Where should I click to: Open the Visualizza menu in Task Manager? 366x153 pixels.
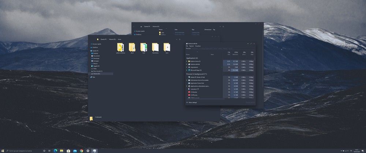[198, 46]
